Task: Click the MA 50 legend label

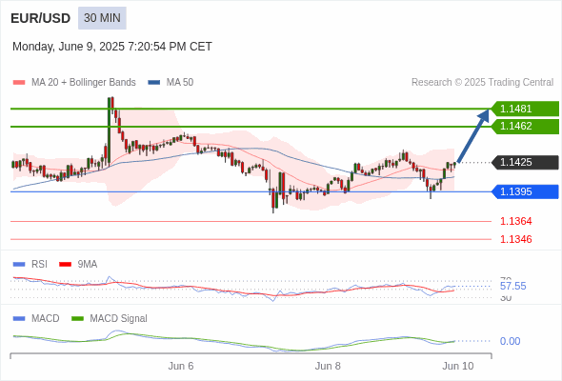Action: click(x=180, y=83)
